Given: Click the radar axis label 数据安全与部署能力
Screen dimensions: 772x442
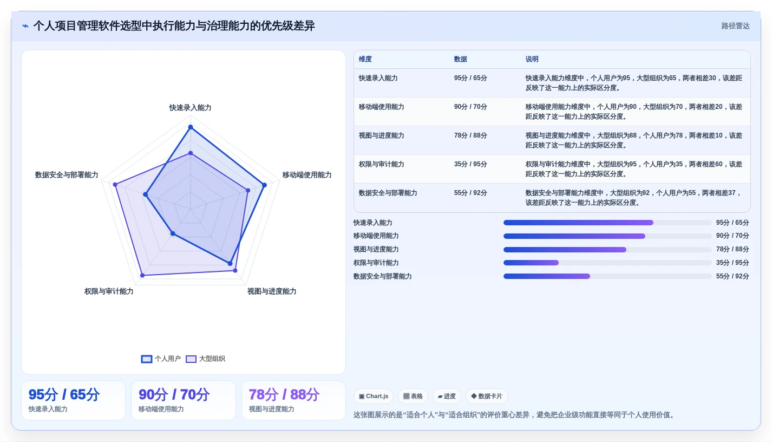Looking at the screenshot, I should (x=67, y=175).
